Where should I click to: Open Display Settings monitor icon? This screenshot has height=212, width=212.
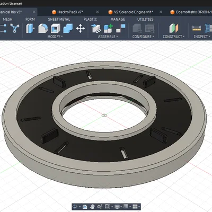pos(117,207)
